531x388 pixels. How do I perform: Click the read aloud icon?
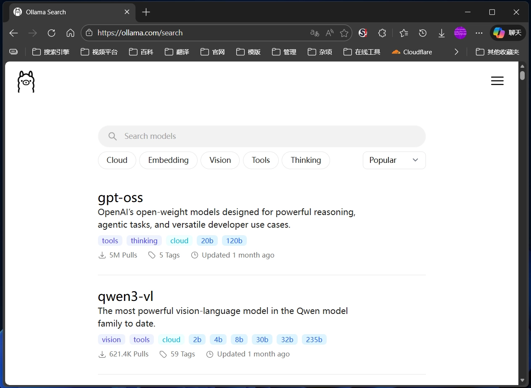(330, 33)
